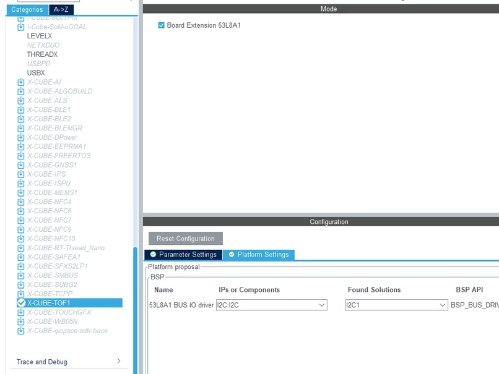Switch to the A->Z sorting tab
The image size is (499, 374).
point(61,9)
